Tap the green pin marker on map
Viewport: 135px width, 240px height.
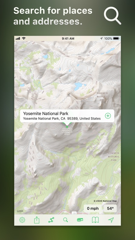tap(67, 127)
